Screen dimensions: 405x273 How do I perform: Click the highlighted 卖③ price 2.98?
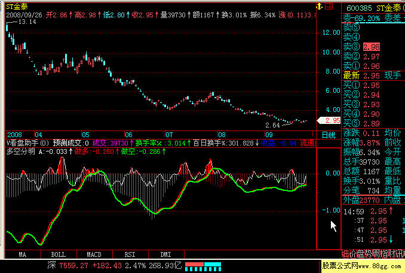point(372,47)
